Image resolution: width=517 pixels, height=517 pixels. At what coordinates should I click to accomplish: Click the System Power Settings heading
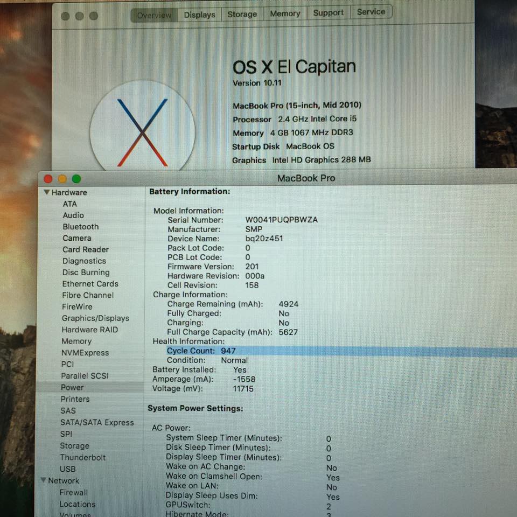[x=195, y=409]
